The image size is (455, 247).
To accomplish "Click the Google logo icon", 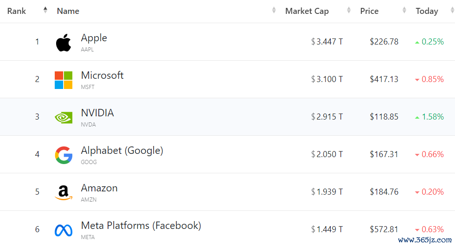I will tap(64, 155).
